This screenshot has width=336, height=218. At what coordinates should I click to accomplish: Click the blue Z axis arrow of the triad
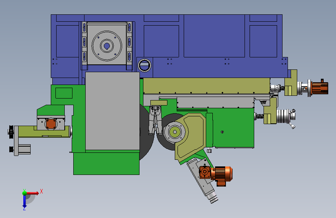tap(24, 201)
